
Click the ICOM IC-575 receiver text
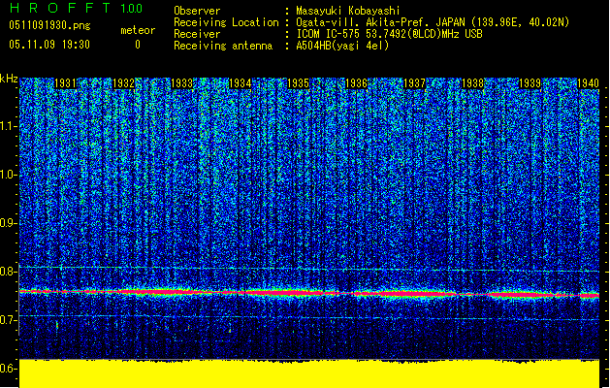[x=389, y=34]
